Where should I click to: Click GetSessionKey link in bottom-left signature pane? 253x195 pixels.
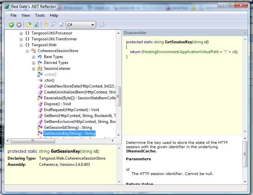point(65,151)
